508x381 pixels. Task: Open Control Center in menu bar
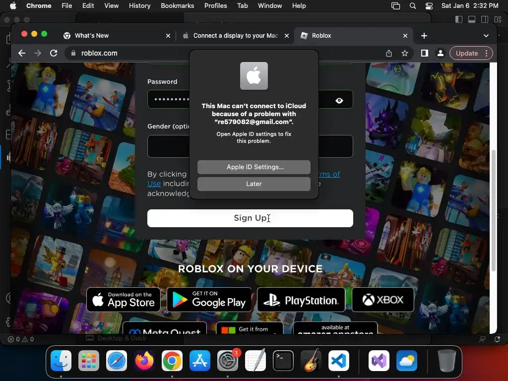429,5
